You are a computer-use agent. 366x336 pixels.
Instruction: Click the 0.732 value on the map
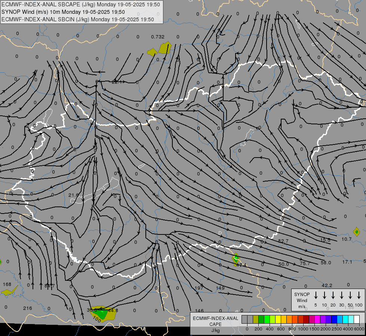tap(158, 37)
